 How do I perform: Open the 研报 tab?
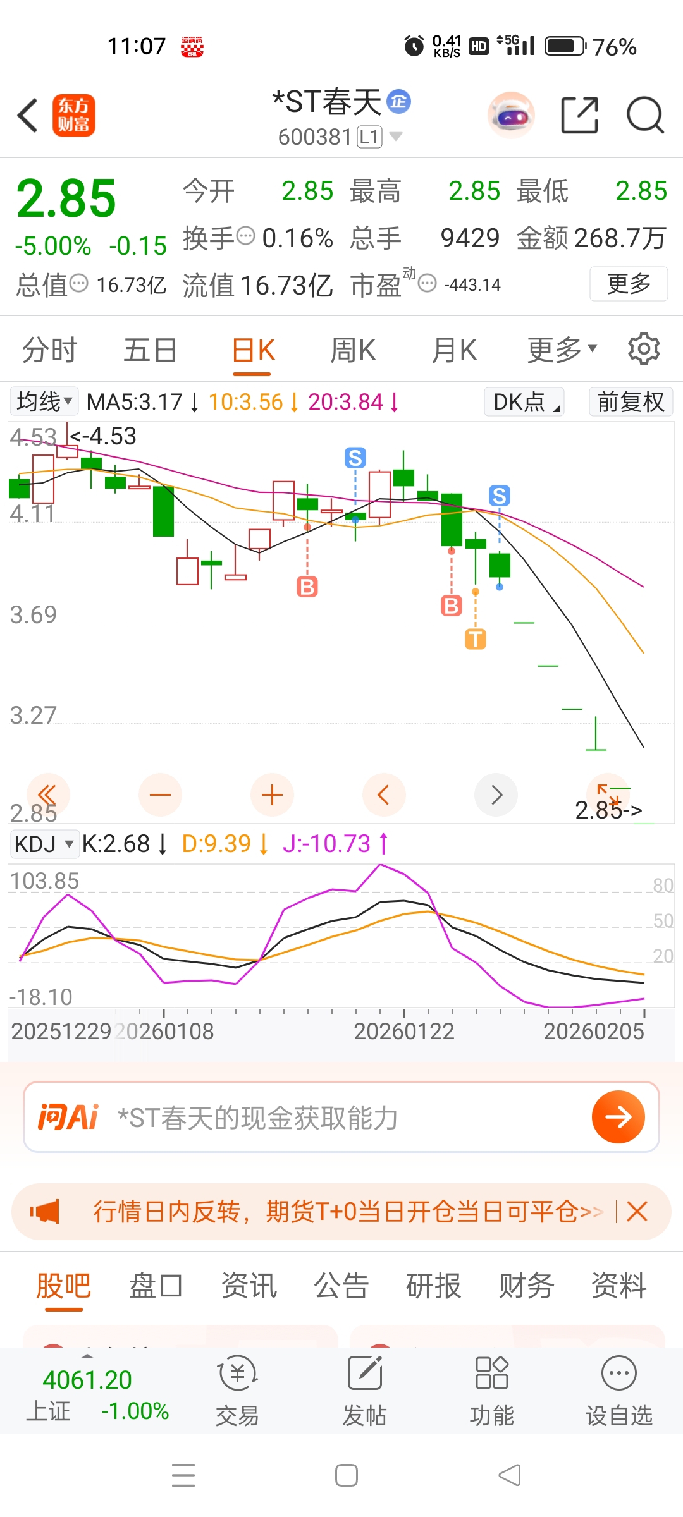(434, 1286)
